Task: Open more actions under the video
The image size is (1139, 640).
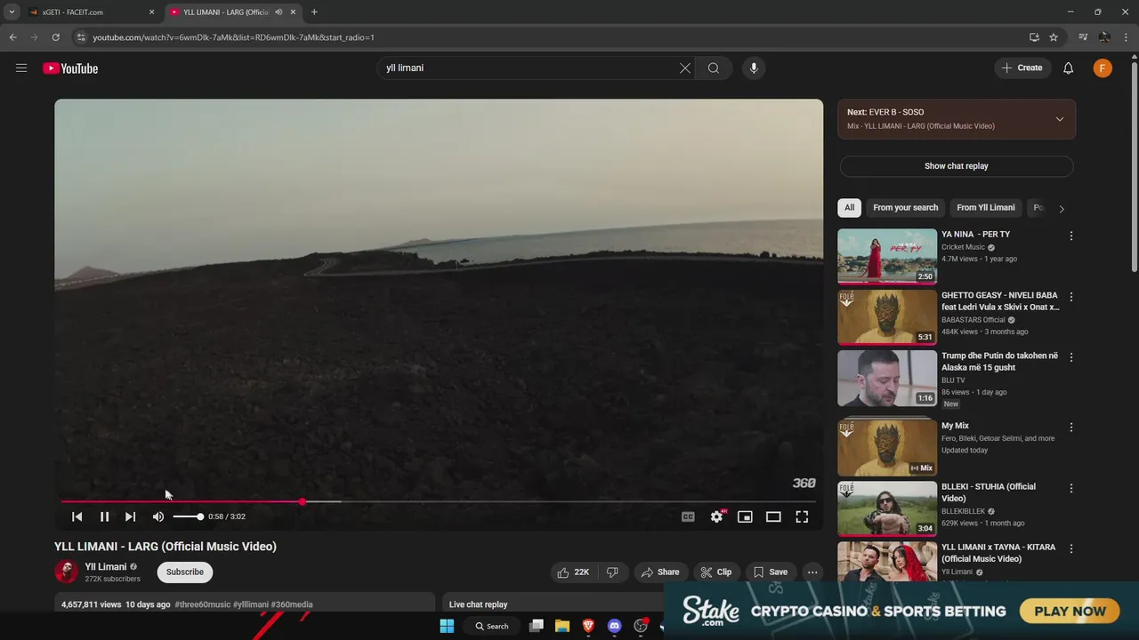Action: tap(812, 572)
